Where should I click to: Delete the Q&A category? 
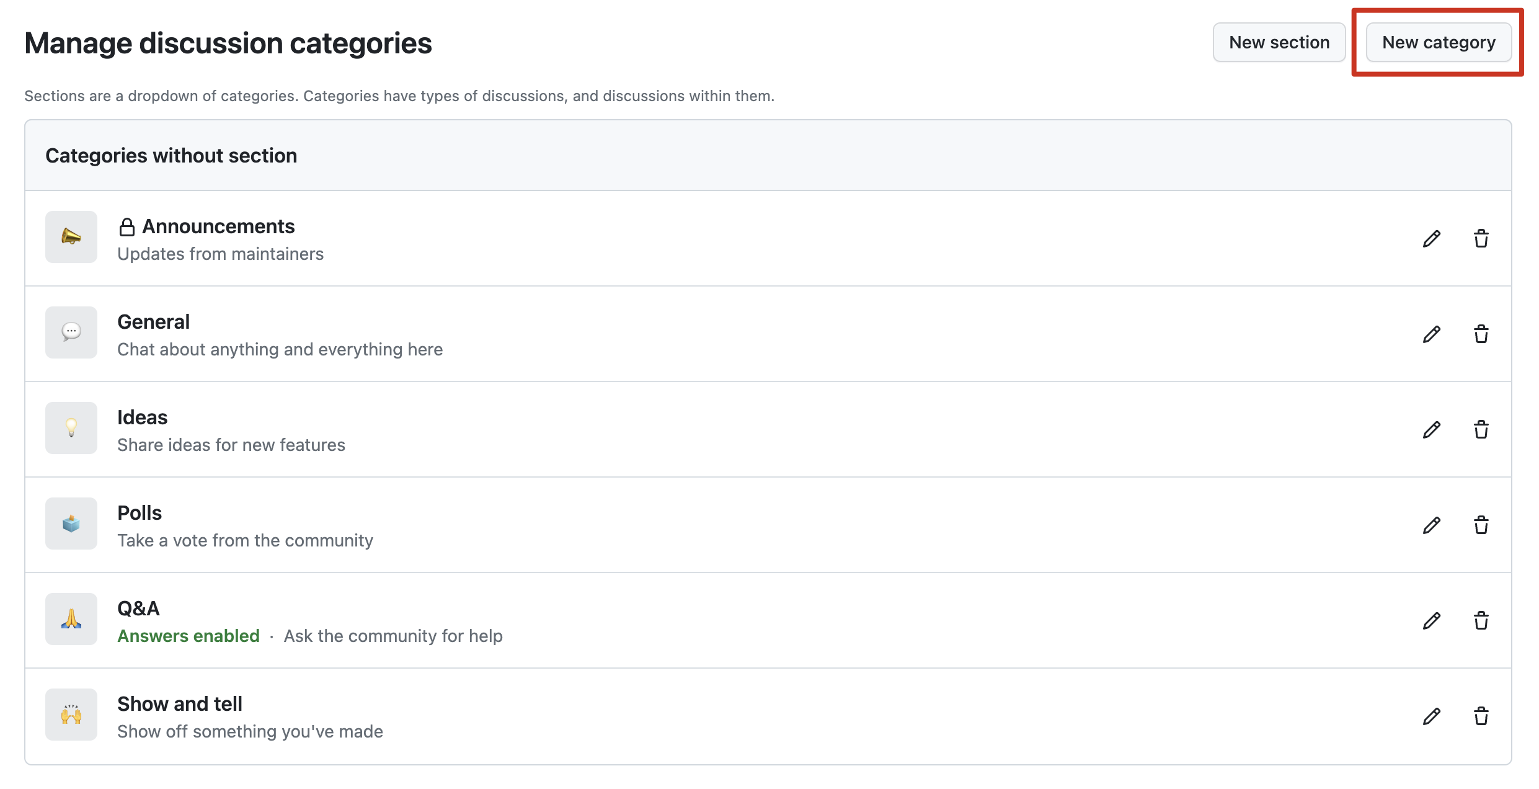[x=1481, y=620]
